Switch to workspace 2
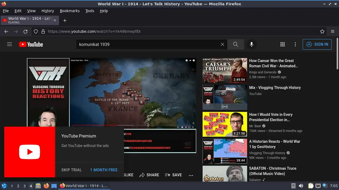The width and height of the screenshot is (339, 190). point(18,186)
